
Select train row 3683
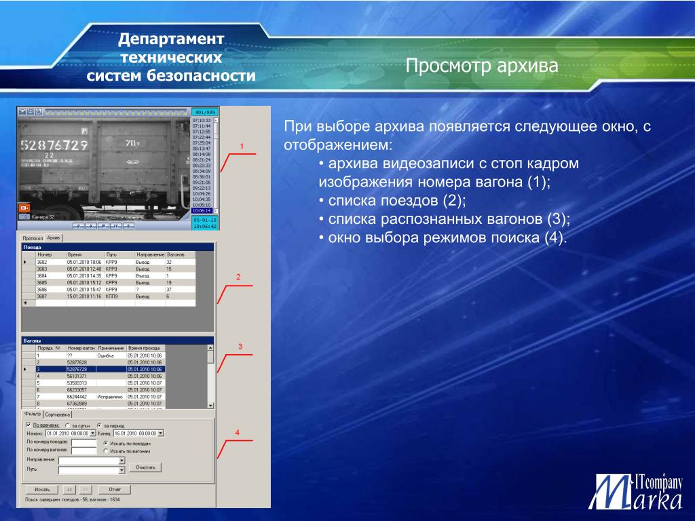(109, 269)
